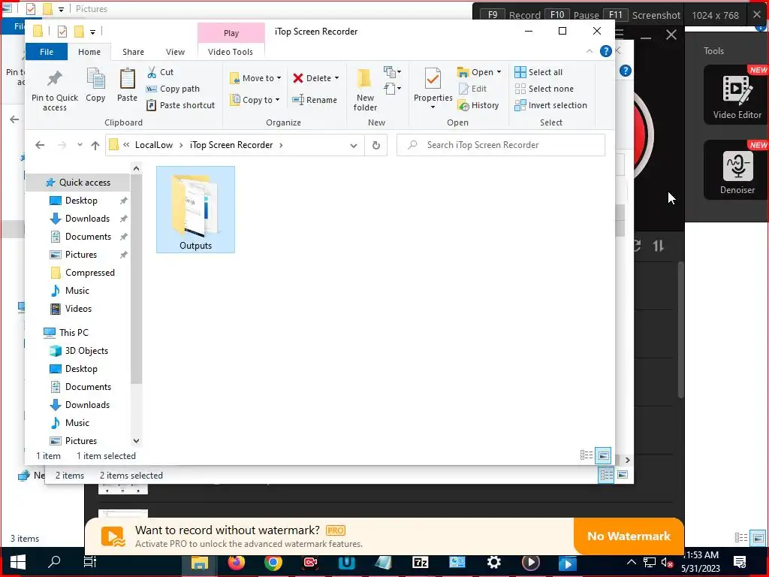Image resolution: width=769 pixels, height=577 pixels.
Task: Click Copy path in Clipboard group
Action: tap(173, 89)
